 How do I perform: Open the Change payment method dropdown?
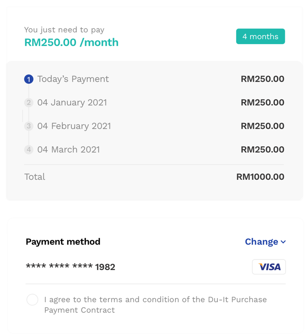pyautogui.click(x=265, y=242)
